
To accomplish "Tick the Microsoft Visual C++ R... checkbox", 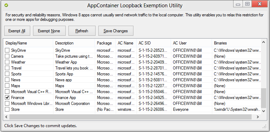I will (x=7, y=92).
